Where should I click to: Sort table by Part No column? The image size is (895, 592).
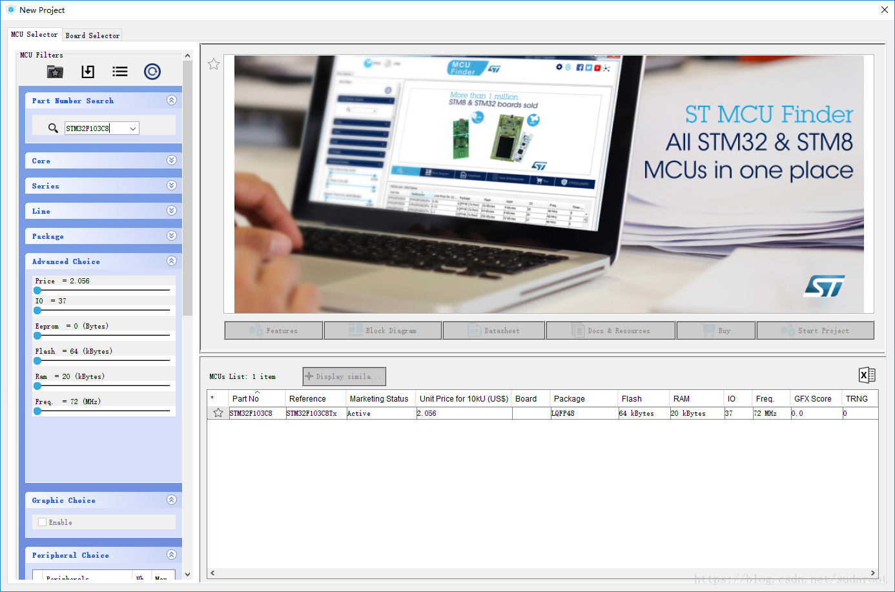tap(257, 399)
